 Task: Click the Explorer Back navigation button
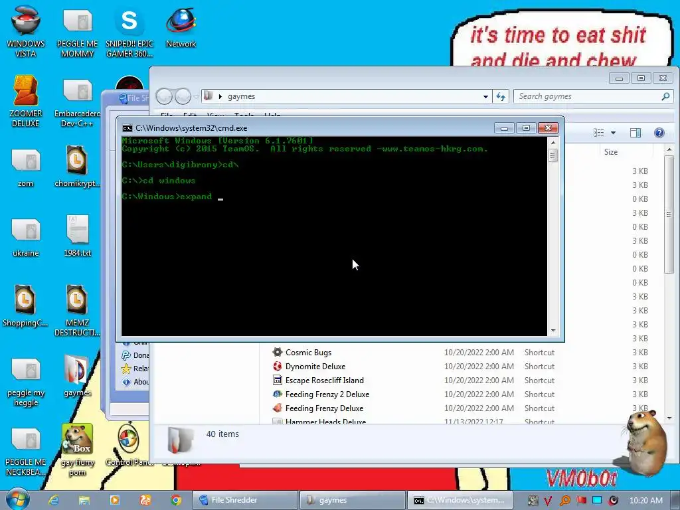pyautogui.click(x=165, y=96)
